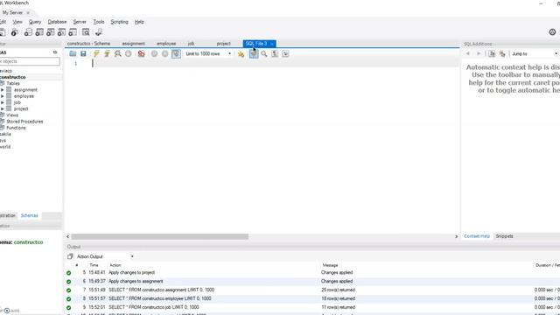Rollback the current transaction icon
Viewport: 560px width, 315px height.
[165, 53]
